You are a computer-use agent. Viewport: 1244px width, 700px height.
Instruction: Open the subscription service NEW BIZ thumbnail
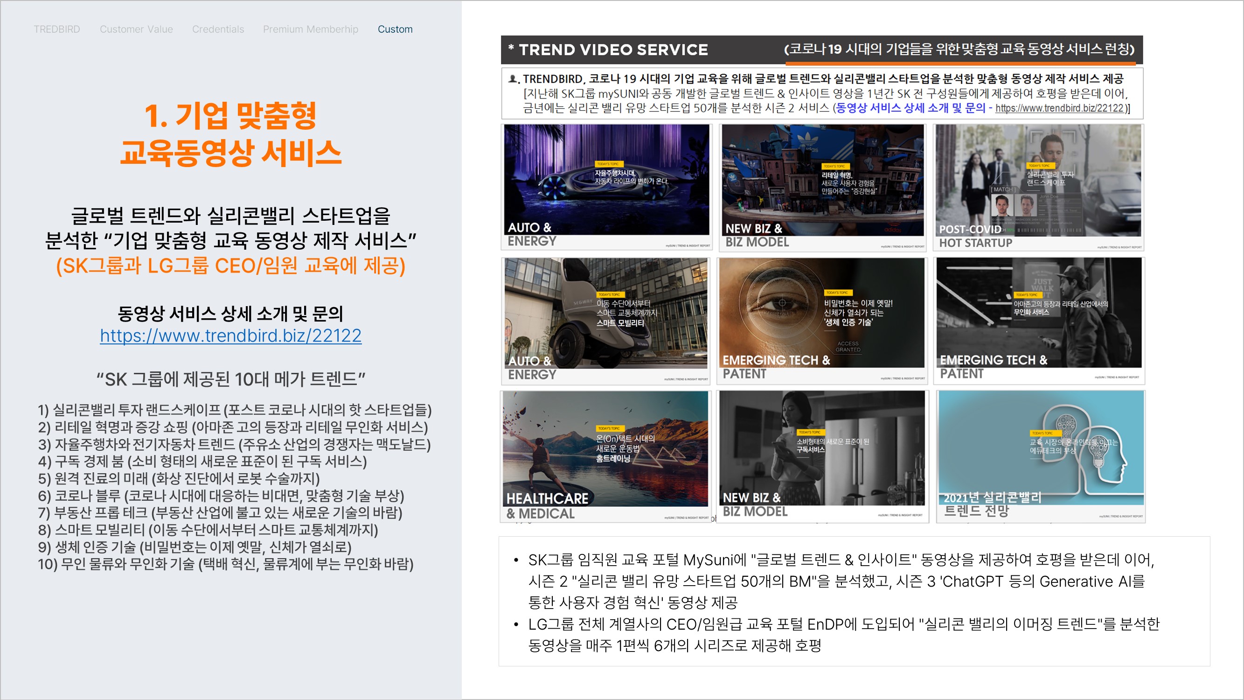(x=822, y=455)
